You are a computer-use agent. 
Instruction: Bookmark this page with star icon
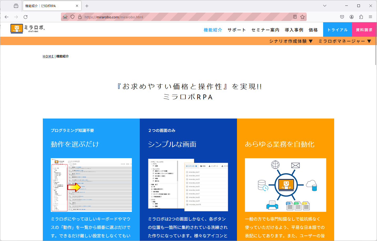(302, 17)
